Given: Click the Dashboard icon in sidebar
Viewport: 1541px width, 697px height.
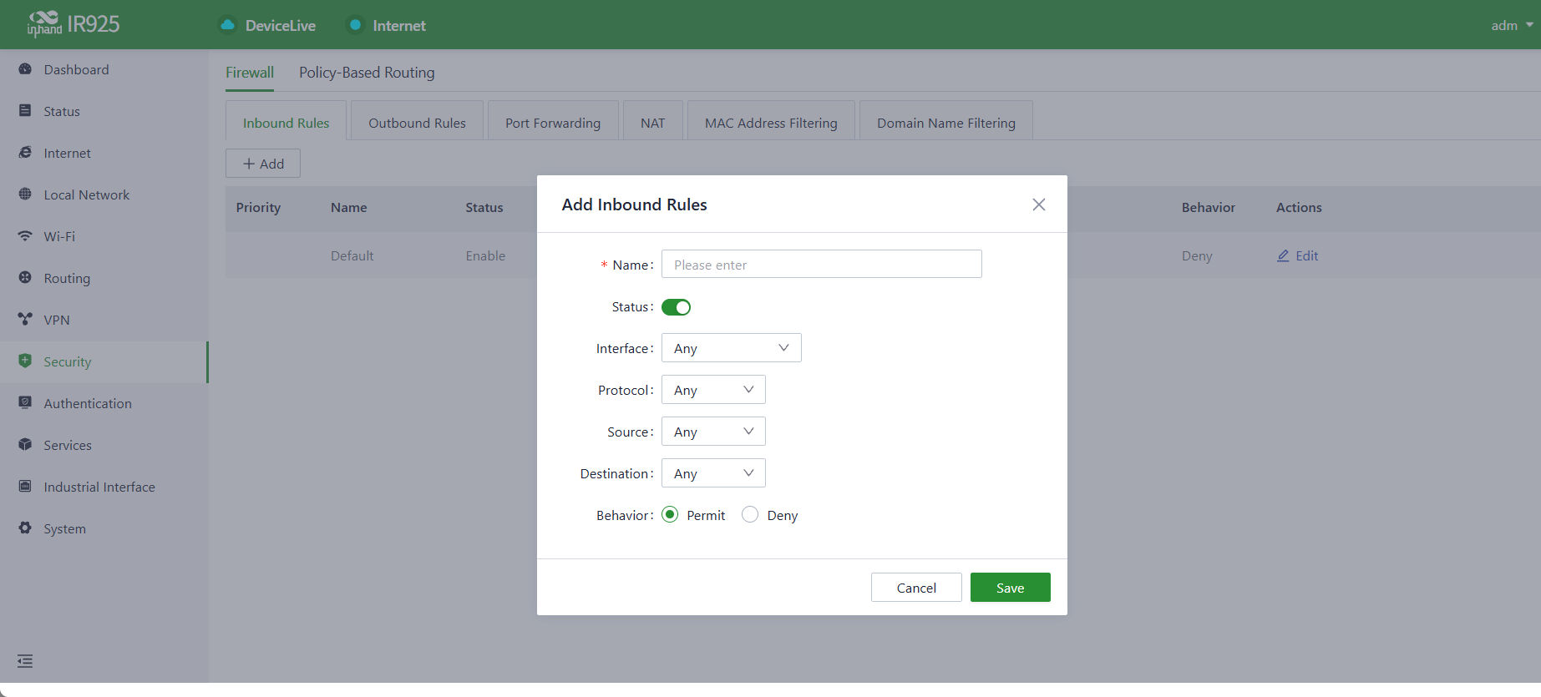Looking at the screenshot, I should point(25,69).
